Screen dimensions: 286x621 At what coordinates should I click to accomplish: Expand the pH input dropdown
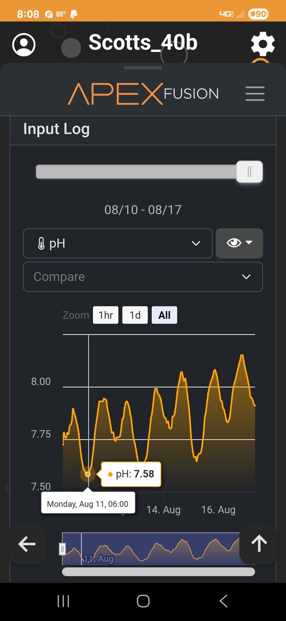click(118, 243)
